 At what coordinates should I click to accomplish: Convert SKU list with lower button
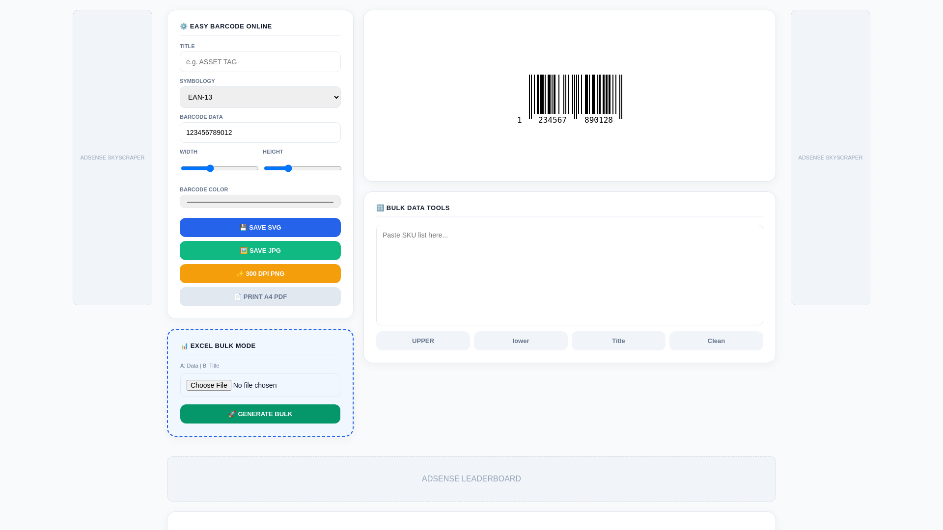pos(521,341)
